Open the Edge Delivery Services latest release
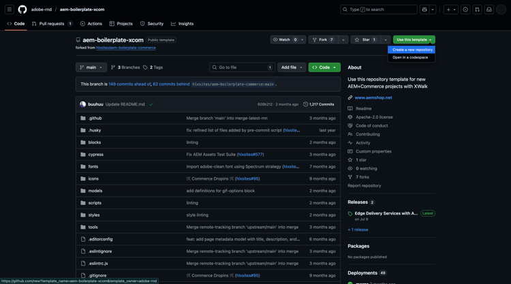Screen dimensions: 511x284 point(386,213)
